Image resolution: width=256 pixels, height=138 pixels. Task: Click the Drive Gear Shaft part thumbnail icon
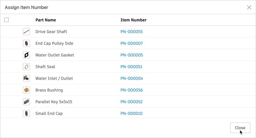point(26,32)
